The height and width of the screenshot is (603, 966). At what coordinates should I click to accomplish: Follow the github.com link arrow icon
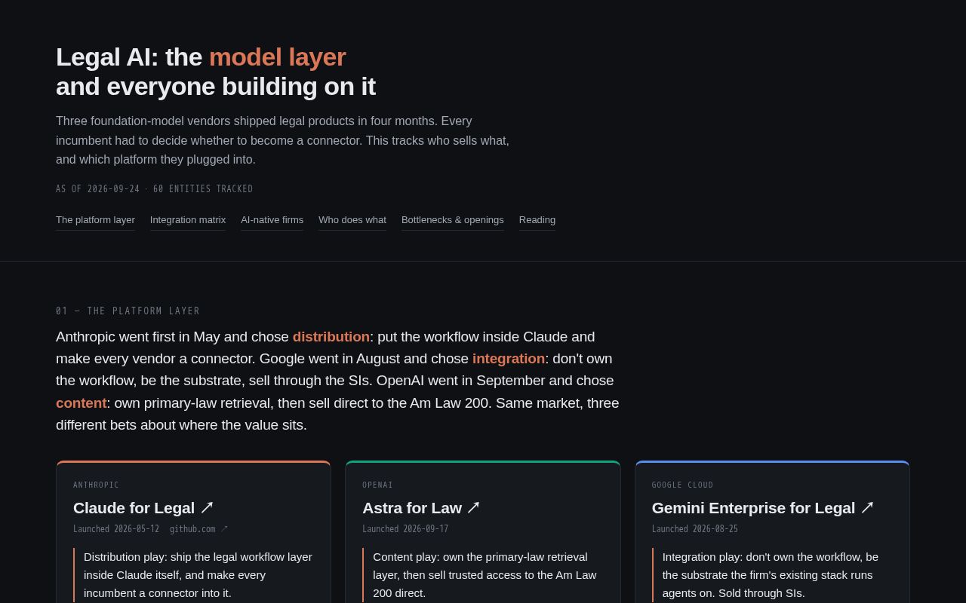click(224, 529)
